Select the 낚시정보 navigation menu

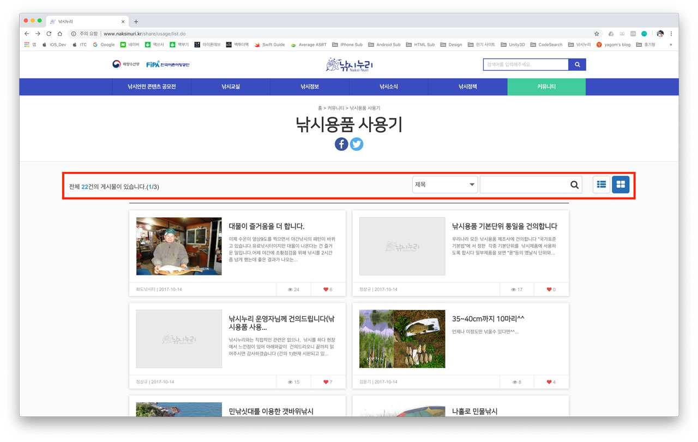pyautogui.click(x=309, y=87)
